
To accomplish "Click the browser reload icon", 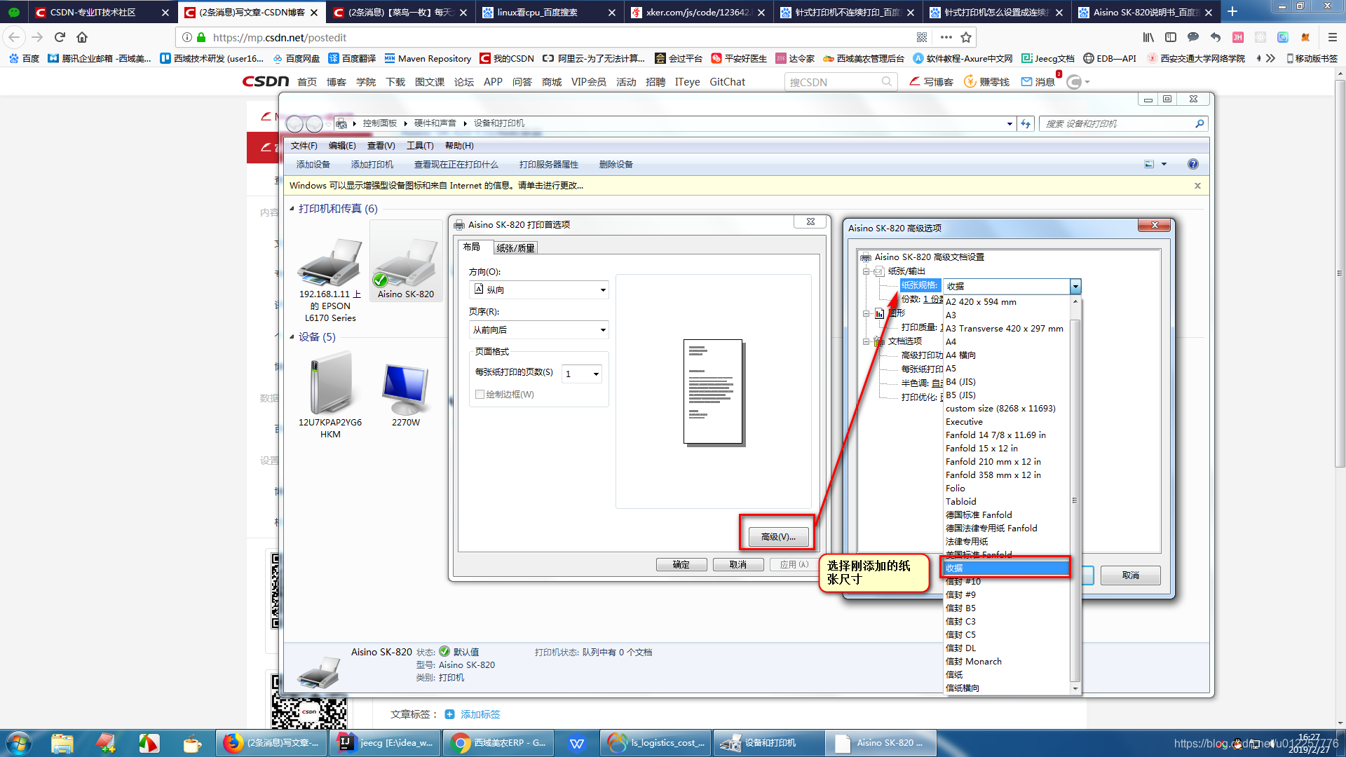I will click(60, 37).
